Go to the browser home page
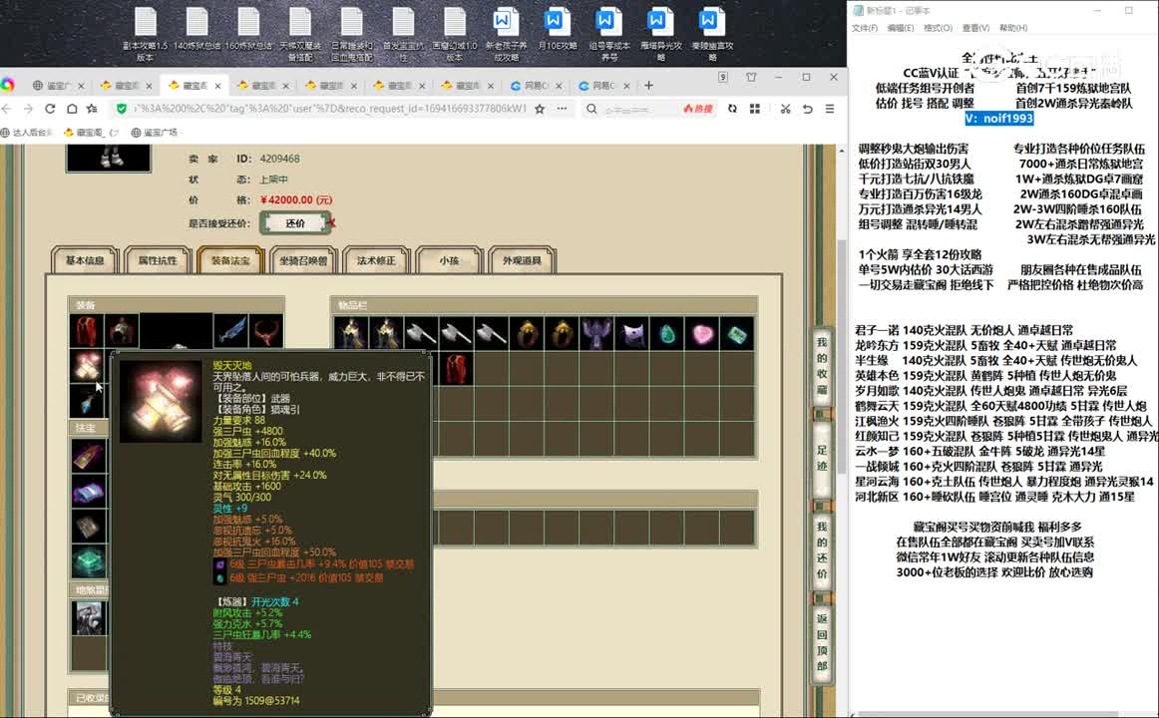This screenshot has height=718, width=1159. (x=72, y=109)
